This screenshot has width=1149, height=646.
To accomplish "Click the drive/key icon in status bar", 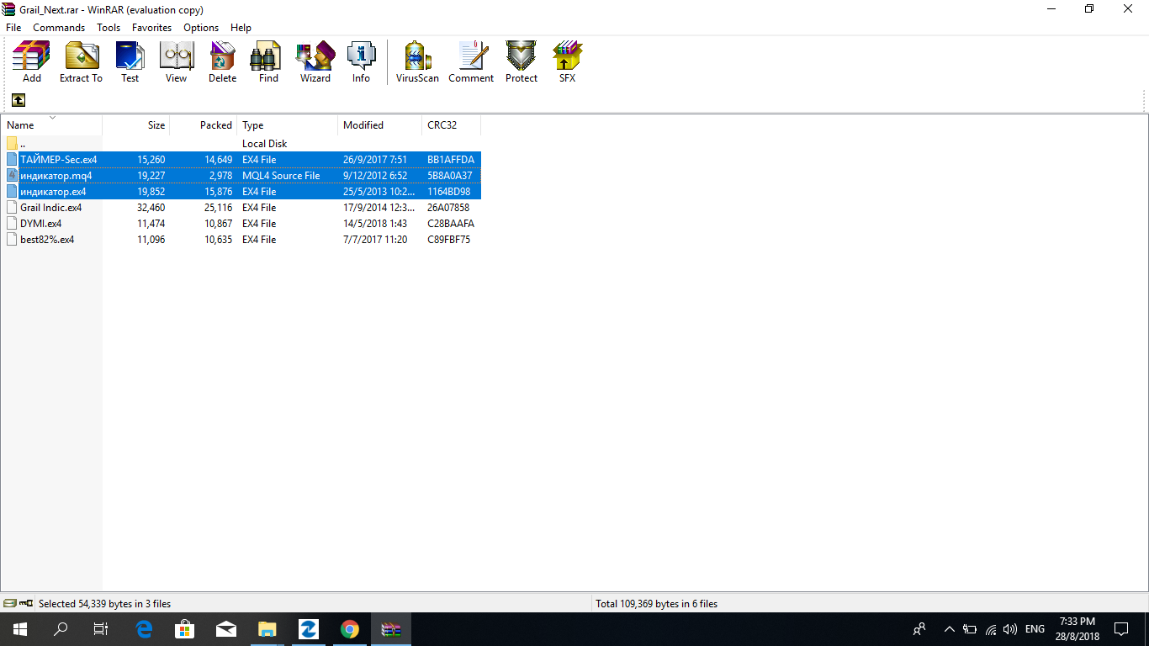I will click(x=18, y=603).
